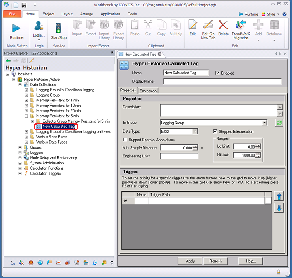Move trigger up with blue arrow

pyautogui.click(x=279, y=197)
